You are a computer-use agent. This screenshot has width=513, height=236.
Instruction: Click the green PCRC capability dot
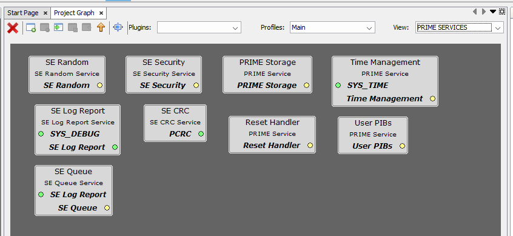(201, 134)
